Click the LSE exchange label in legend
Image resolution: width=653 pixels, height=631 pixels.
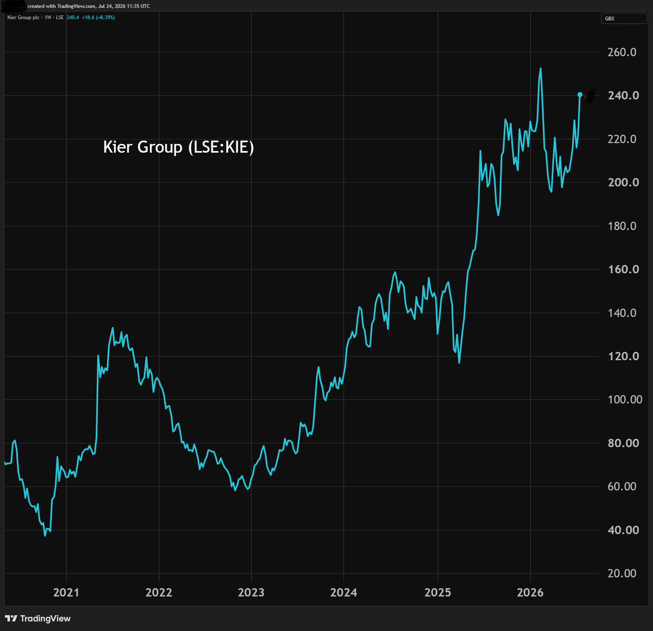click(60, 17)
